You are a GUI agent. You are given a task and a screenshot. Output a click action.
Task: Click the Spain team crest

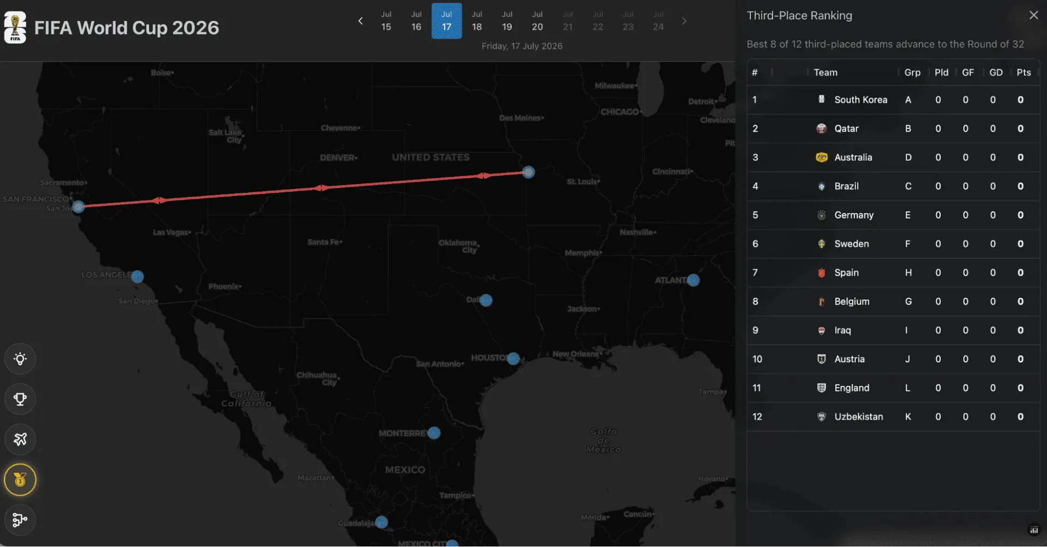click(x=821, y=273)
